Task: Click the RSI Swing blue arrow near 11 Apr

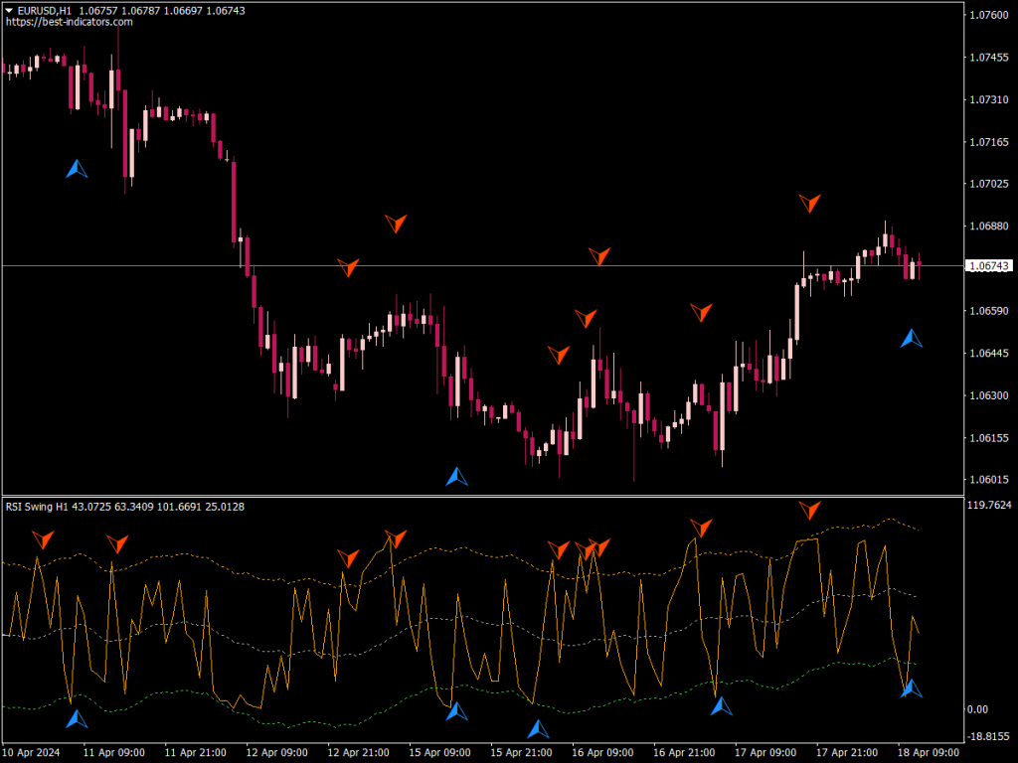Action: pyautogui.click(x=77, y=718)
